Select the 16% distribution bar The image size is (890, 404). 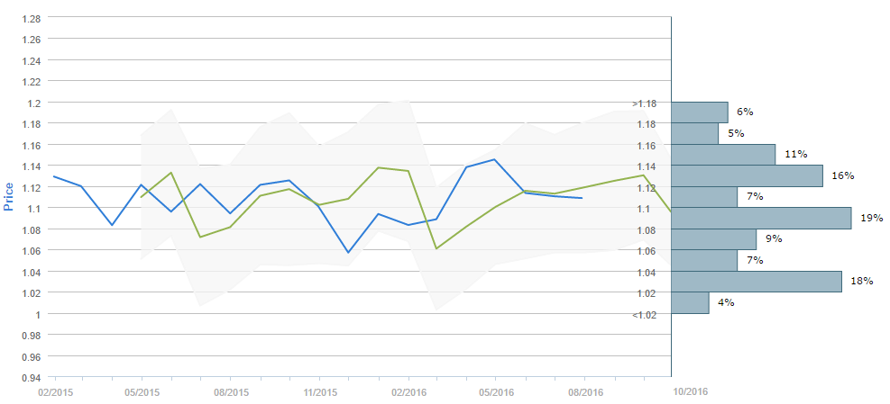tap(747, 175)
